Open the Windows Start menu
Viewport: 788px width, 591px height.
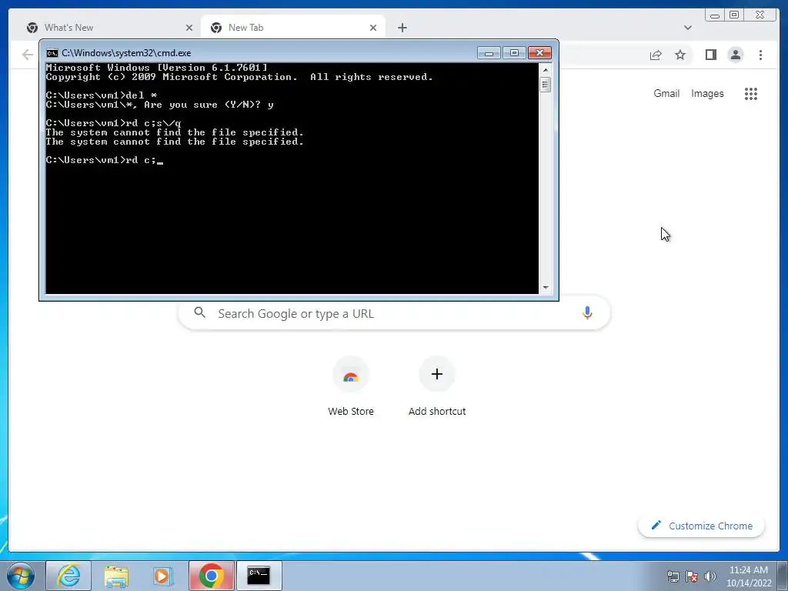tap(21, 576)
